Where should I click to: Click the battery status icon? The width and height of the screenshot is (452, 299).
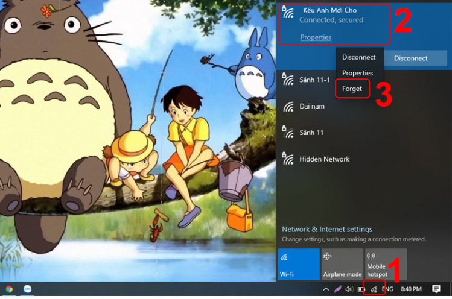pos(361,289)
